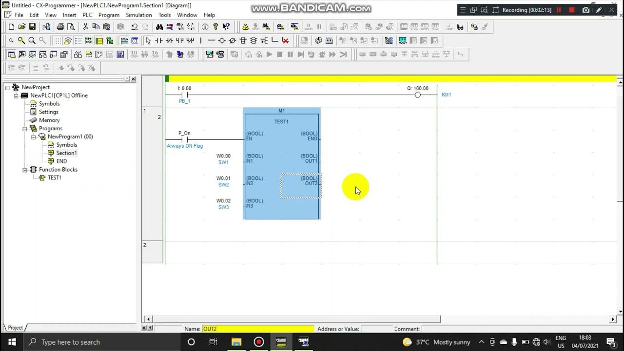Screen dimensions: 624x351
Task: Collapse the NewProject tree node
Action: pos(7,87)
